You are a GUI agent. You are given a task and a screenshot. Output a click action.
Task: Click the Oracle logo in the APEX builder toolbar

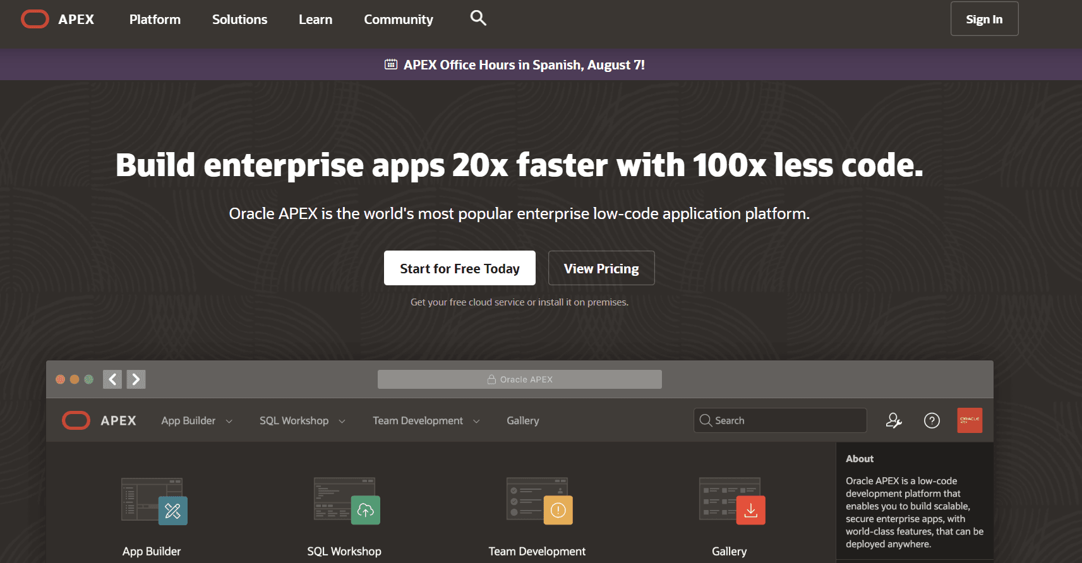76,420
